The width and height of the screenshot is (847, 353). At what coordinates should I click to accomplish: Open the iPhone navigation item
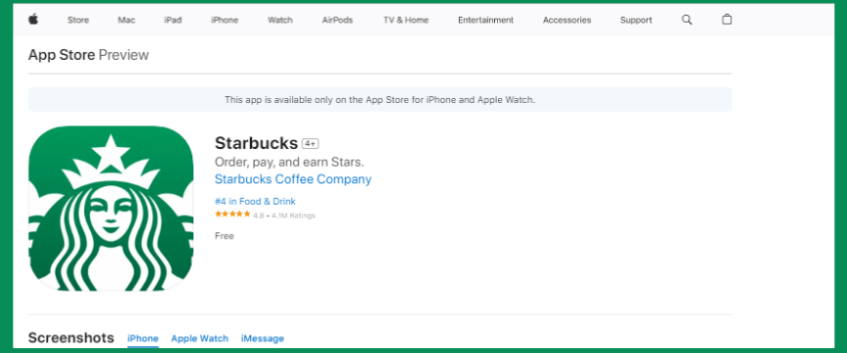(224, 20)
